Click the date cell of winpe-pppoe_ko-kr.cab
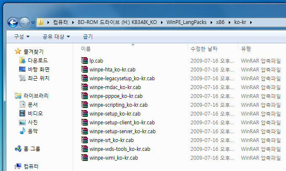 212,96
